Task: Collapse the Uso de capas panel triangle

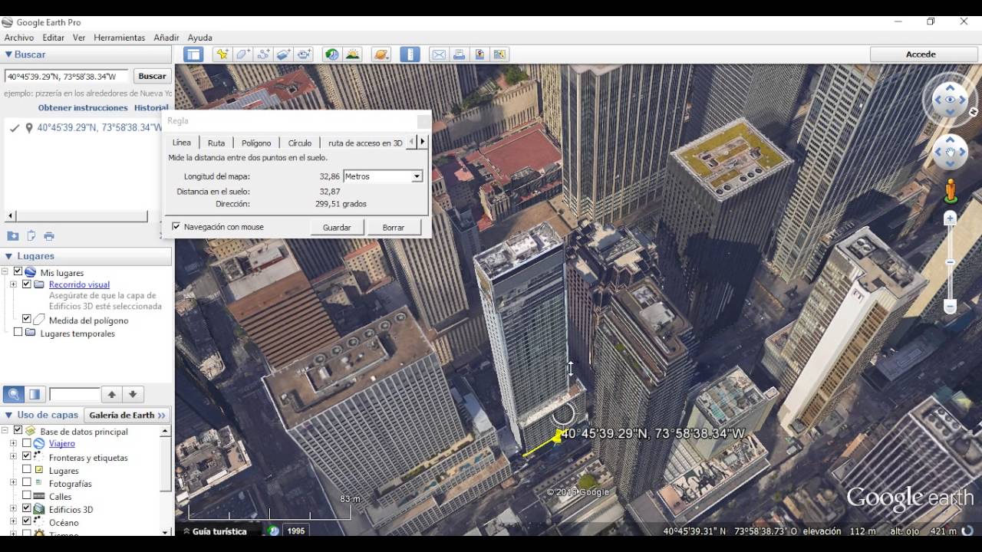Action: (8, 415)
